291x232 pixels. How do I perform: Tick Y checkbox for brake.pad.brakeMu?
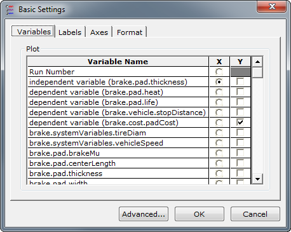[x=240, y=153]
